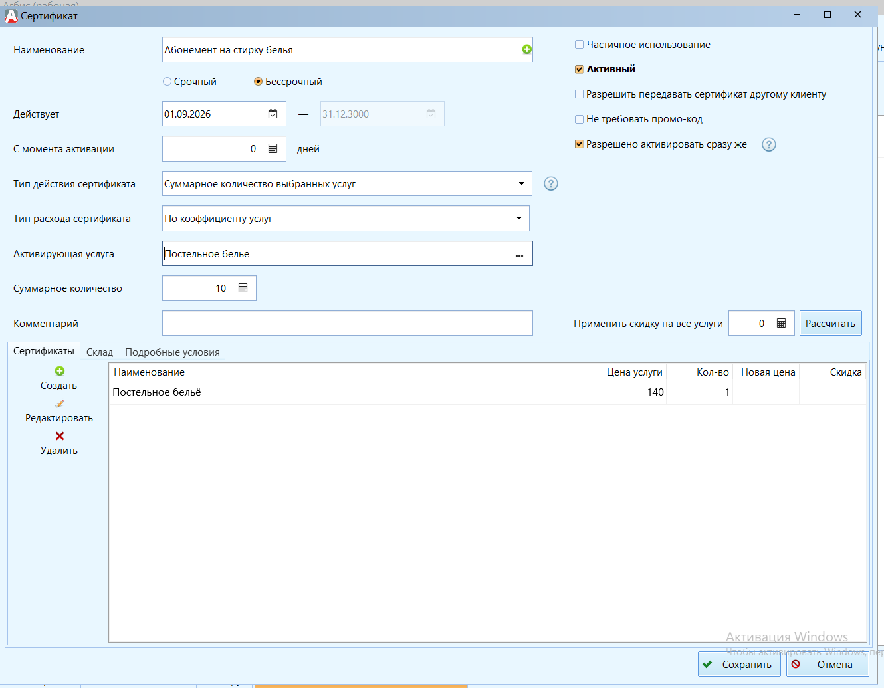Screen dimensions: 884x688
Task: Expand the Тип расхода сертификата dropdown
Action: click(519, 218)
